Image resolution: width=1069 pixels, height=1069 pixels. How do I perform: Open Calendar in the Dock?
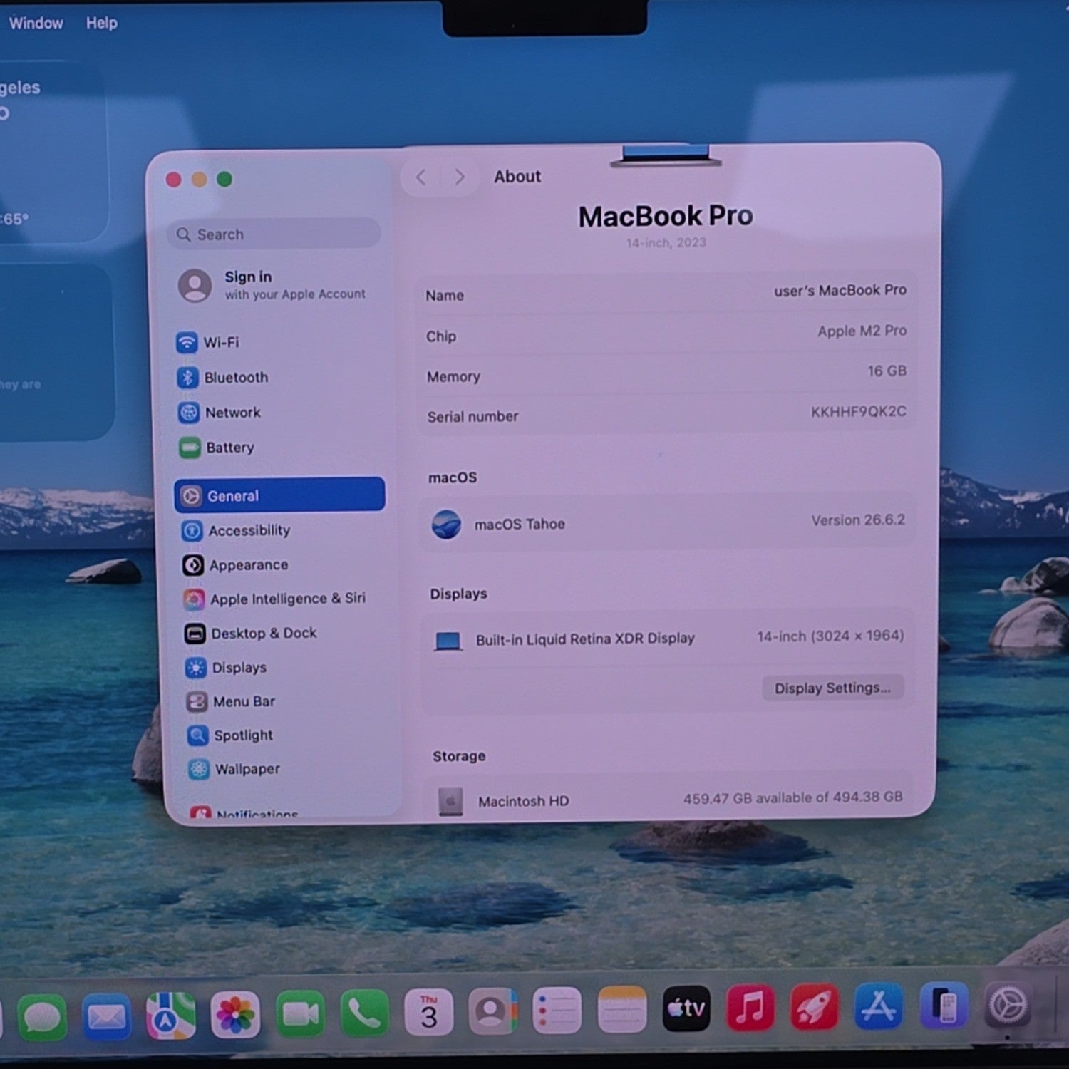click(428, 1012)
